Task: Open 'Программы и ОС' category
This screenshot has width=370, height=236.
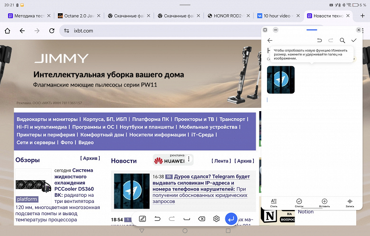Action: pos(93,127)
